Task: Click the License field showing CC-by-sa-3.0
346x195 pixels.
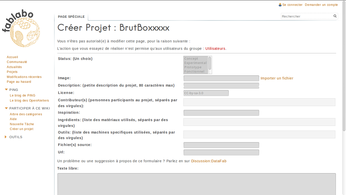Action: [206, 93]
